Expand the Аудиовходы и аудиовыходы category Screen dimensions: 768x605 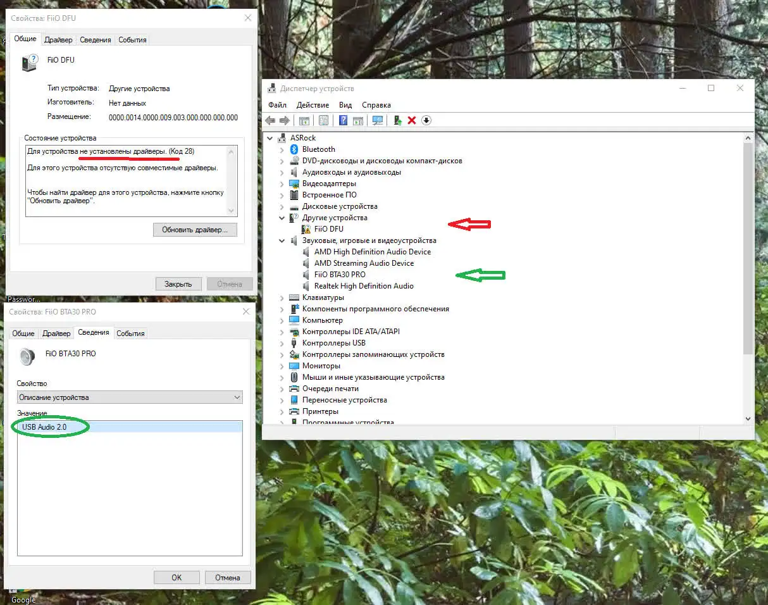click(282, 172)
